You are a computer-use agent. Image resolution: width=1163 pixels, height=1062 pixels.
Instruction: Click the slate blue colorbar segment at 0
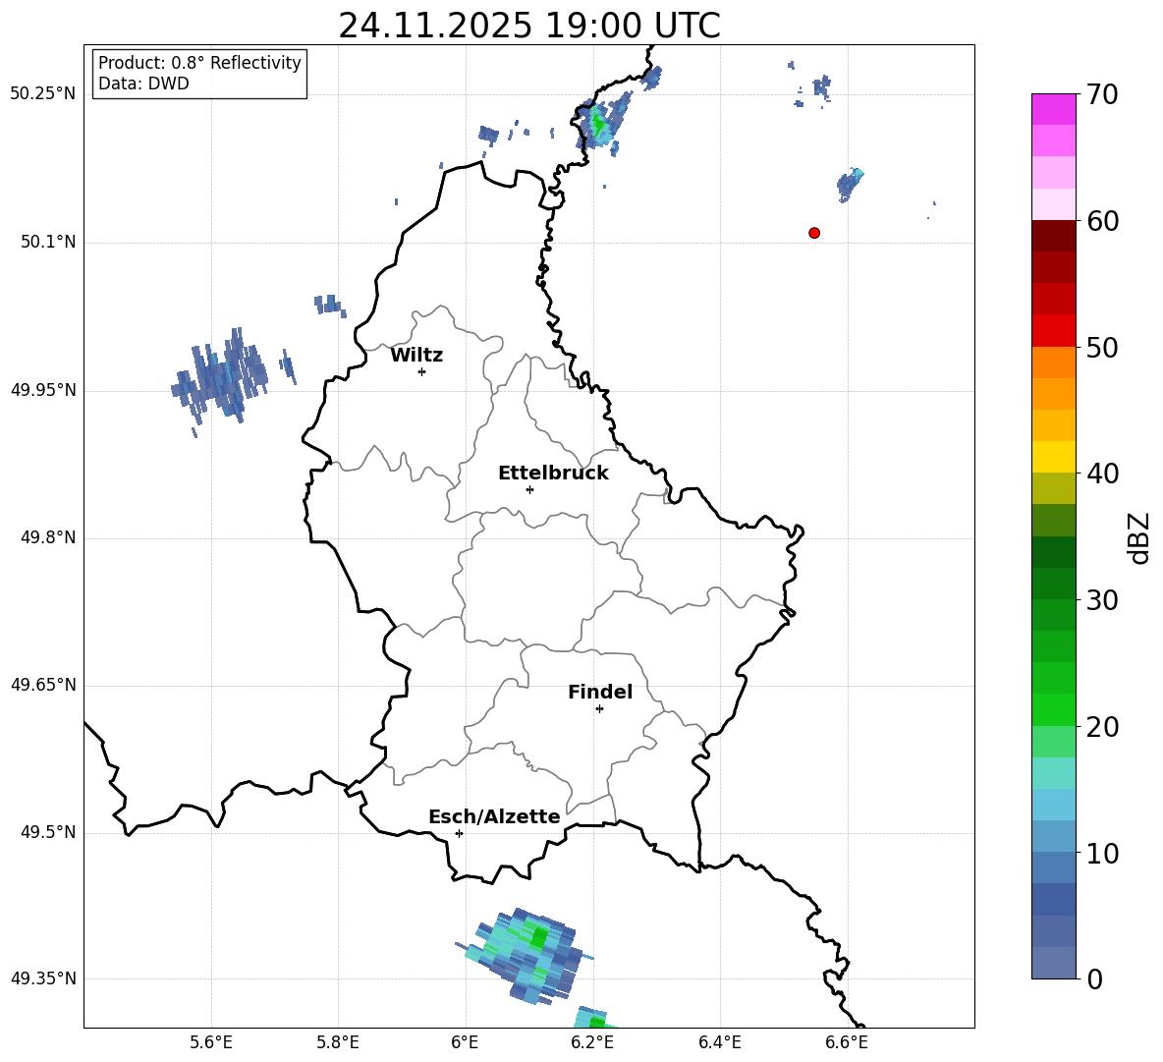pos(1053,963)
